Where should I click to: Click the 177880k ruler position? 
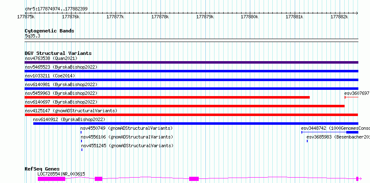(250, 17)
